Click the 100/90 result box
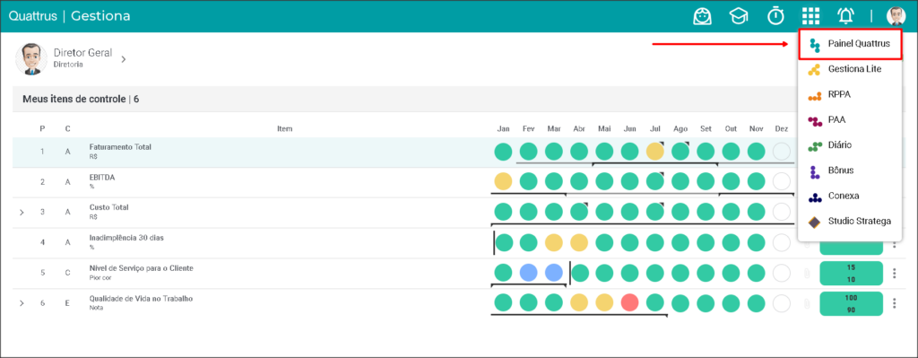Viewport: 918px width, 358px height. pyautogui.click(x=851, y=303)
